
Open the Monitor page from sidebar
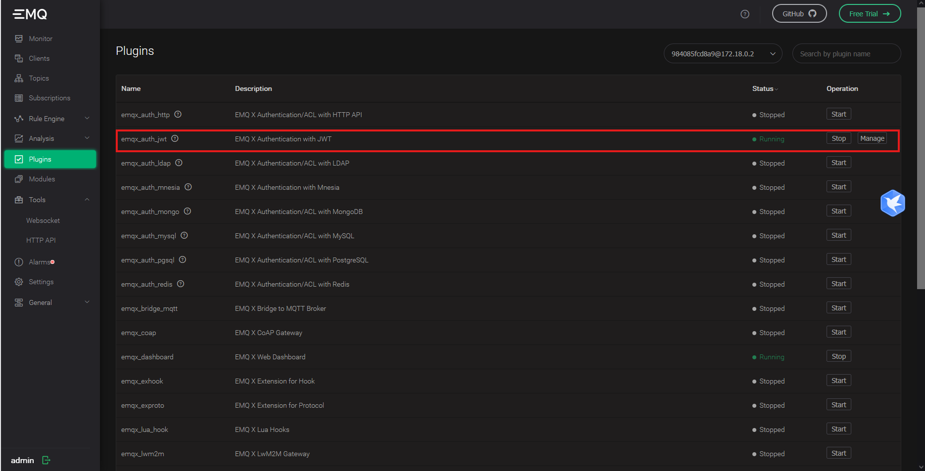click(x=41, y=39)
